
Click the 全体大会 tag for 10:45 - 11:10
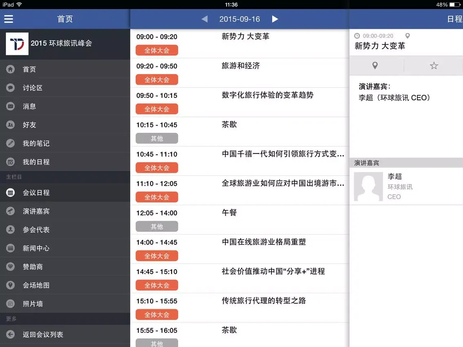pos(157,168)
